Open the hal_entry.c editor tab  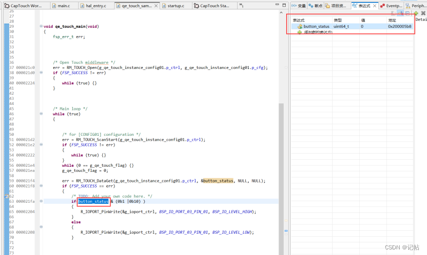click(x=95, y=6)
